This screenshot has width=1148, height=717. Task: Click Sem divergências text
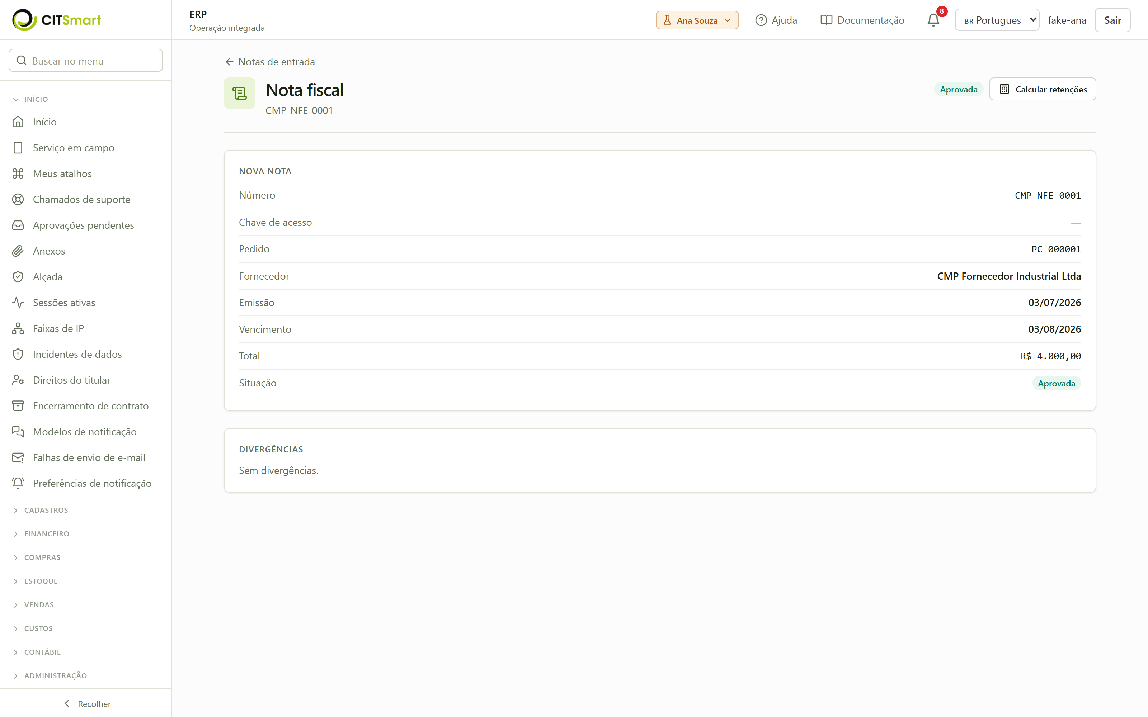coord(278,470)
